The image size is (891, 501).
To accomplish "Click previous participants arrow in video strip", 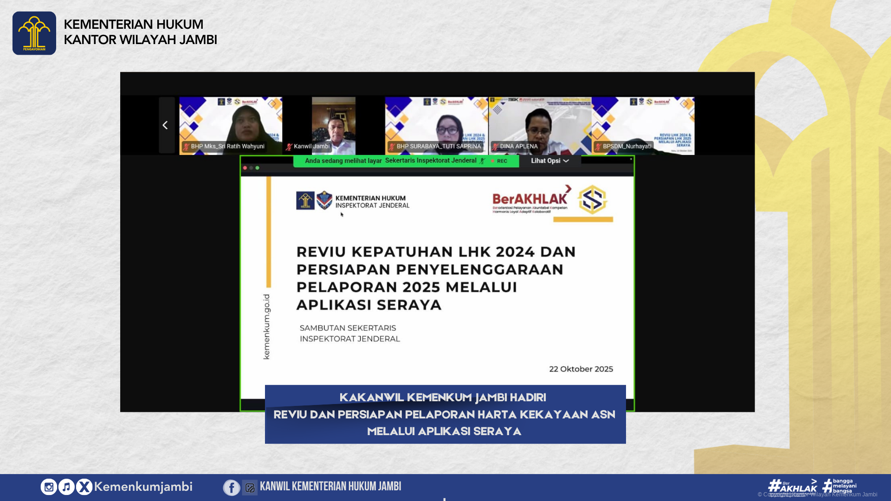I will coord(165,125).
